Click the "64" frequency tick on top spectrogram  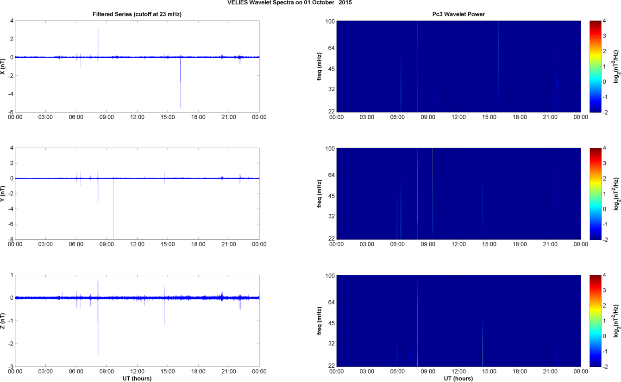tap(332, 48)
